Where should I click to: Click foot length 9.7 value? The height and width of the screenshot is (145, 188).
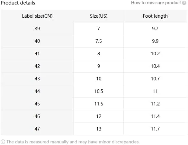click(x=155, y=29)
